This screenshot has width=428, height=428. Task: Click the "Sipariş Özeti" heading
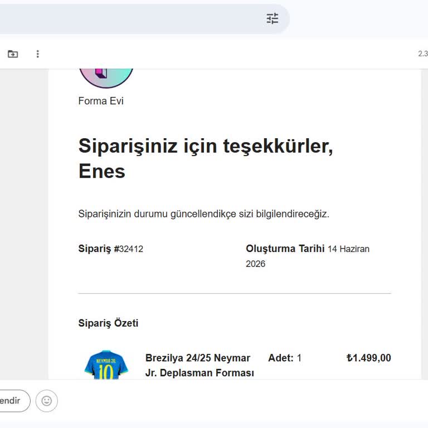click(108, 323)
